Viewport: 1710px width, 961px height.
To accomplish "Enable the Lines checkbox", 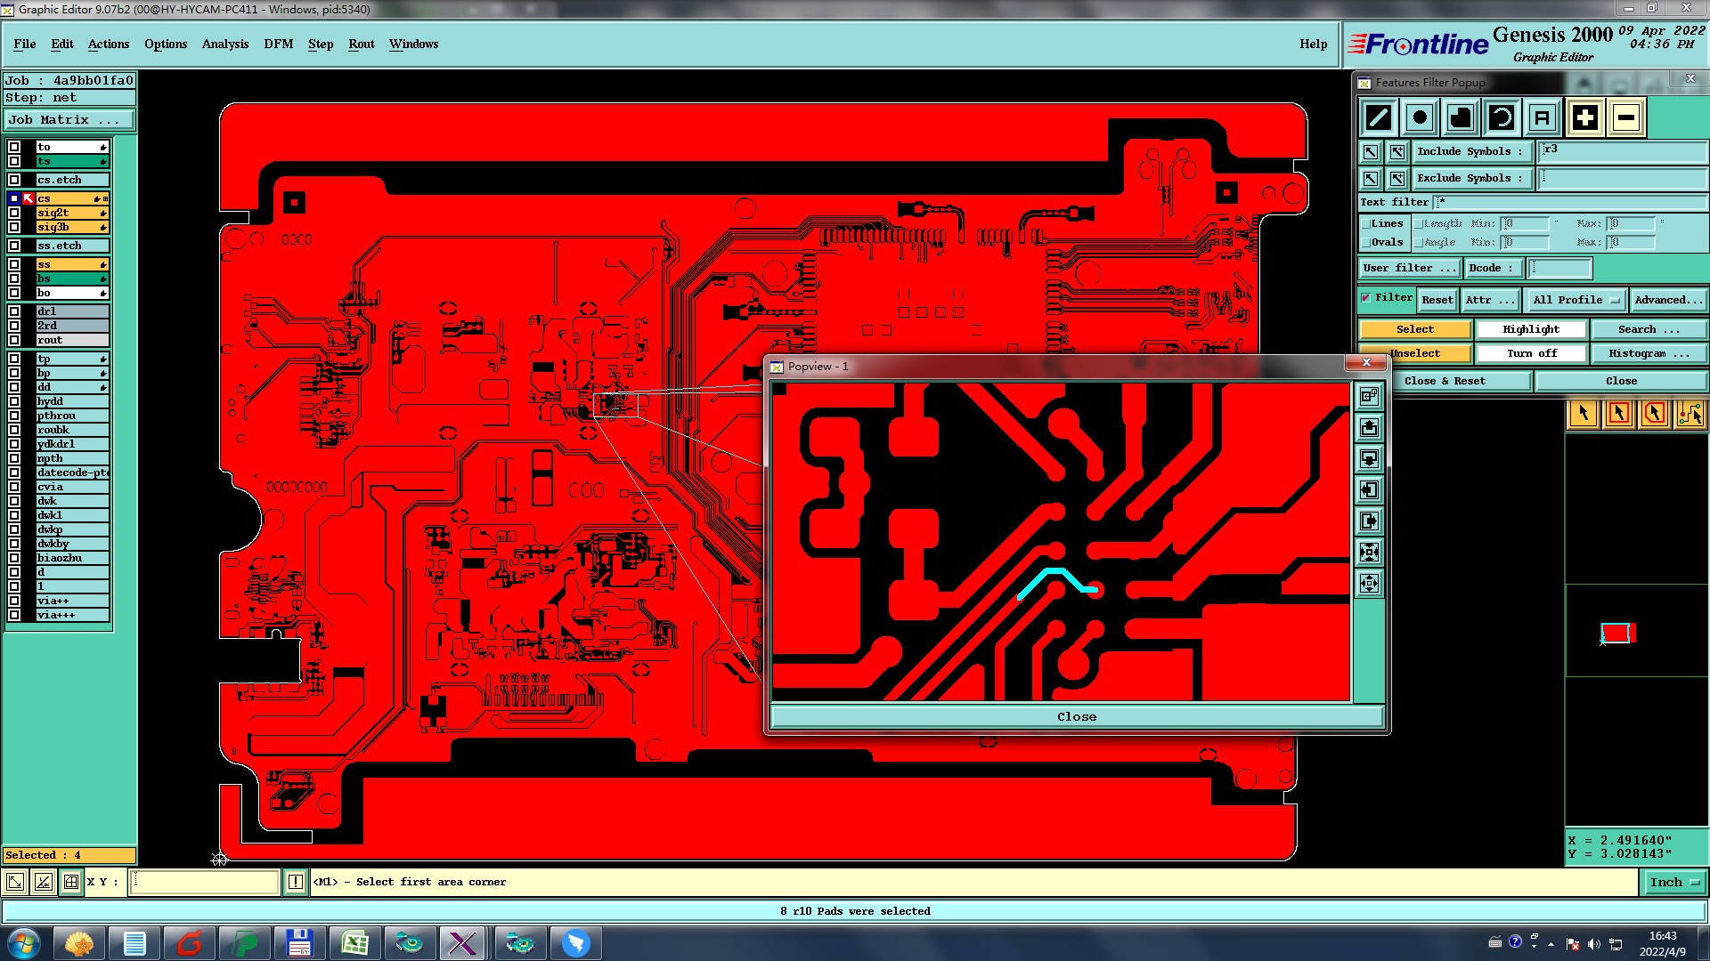I will point(1366,224).
